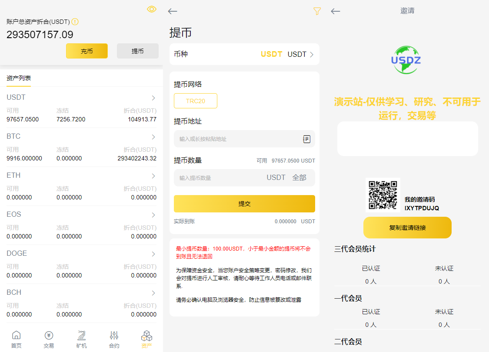Select the TRC20 withdrawal network
The height and width of the screenshot is (352, 489).
coord(195,101)
